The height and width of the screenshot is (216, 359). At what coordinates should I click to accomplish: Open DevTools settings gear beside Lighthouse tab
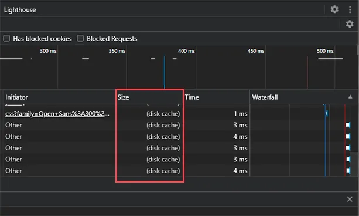pos(334,9)
